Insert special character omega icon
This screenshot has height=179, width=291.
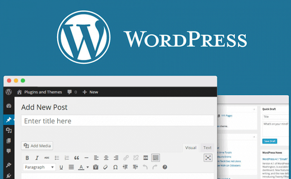click(115, 167)
